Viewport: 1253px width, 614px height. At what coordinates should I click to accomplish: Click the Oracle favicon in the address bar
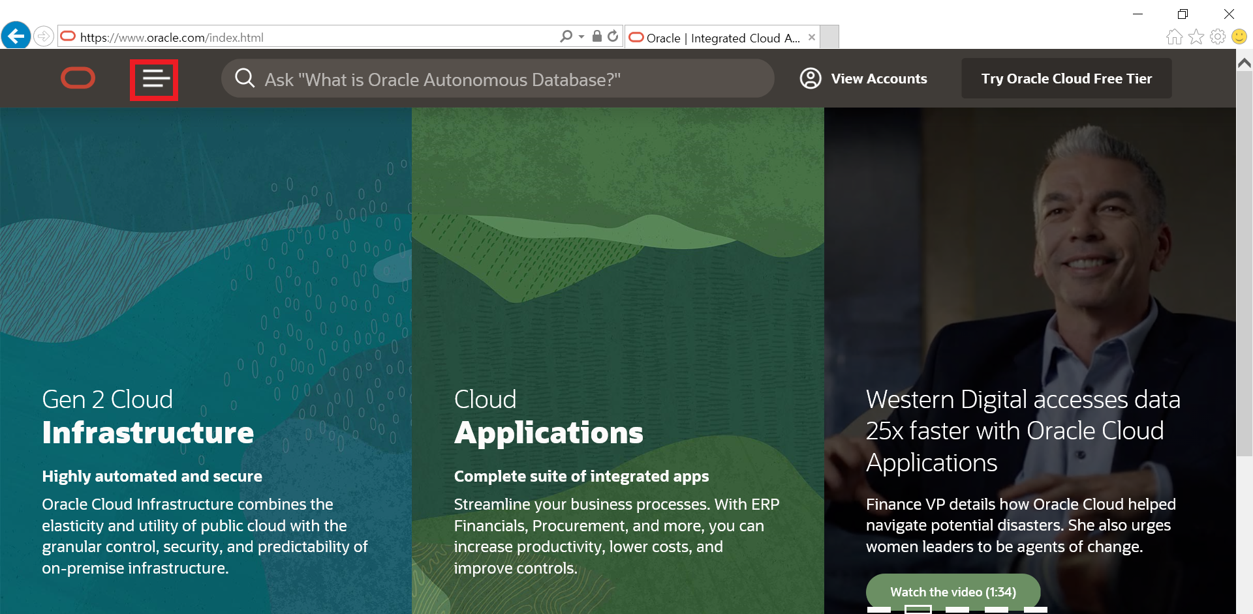[x=68, y=37]
